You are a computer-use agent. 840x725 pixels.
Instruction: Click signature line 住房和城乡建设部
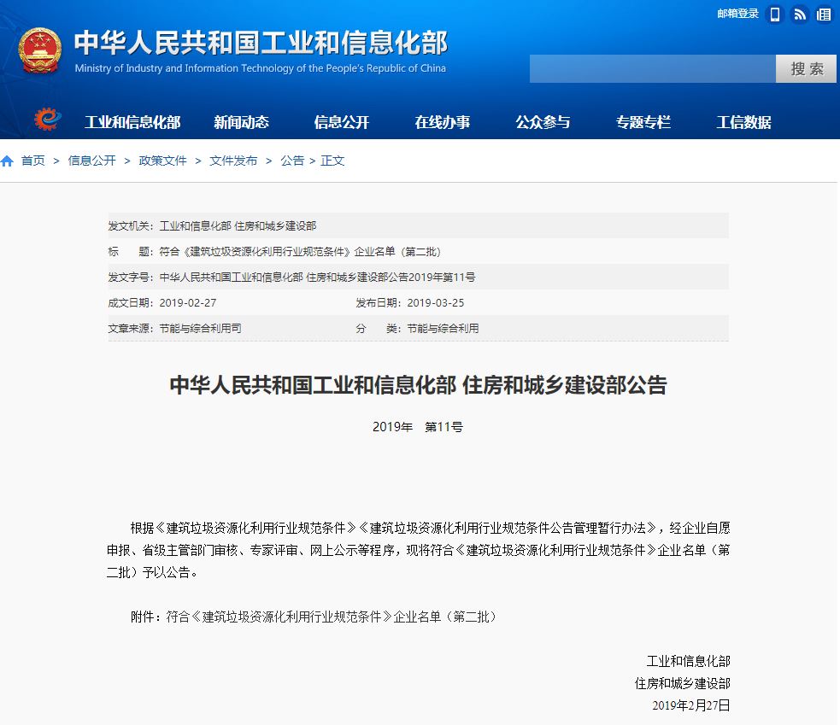click(x=683, y=684)
